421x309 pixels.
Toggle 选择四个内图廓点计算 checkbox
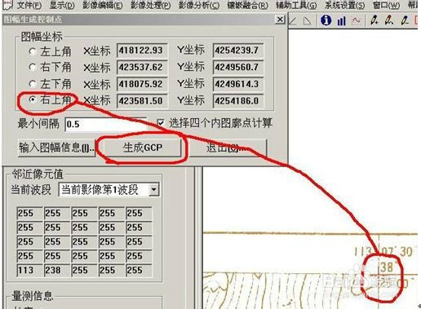161,123
